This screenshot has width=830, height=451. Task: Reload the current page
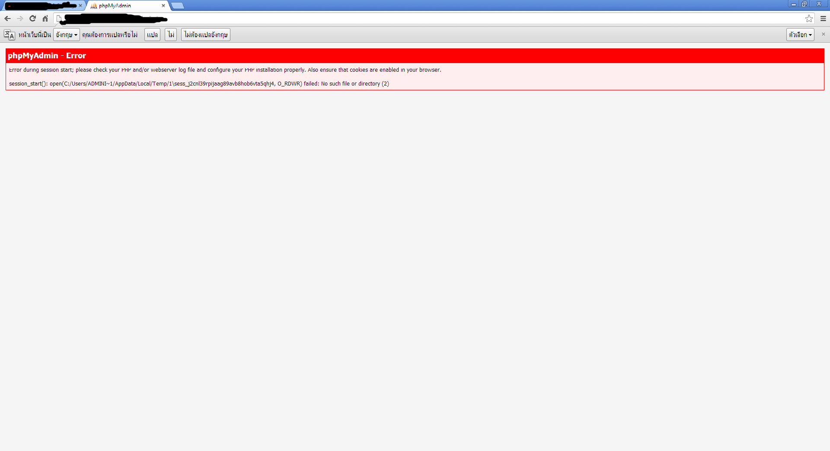coord(32,19)
